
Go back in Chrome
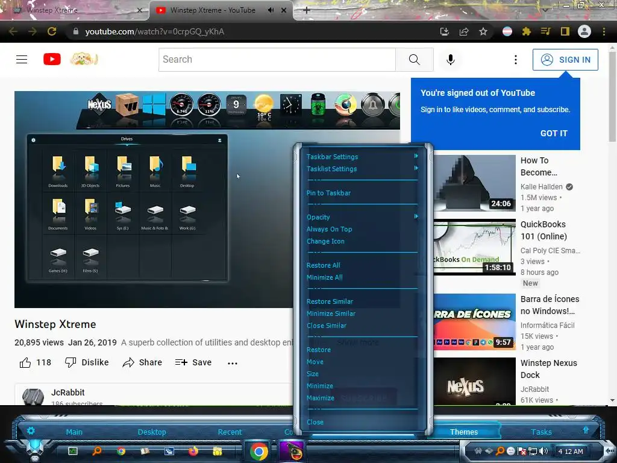(13, 31)
